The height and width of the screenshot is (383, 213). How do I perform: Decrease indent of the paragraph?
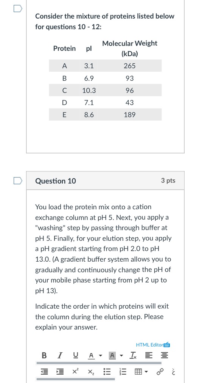pos(44,372)
